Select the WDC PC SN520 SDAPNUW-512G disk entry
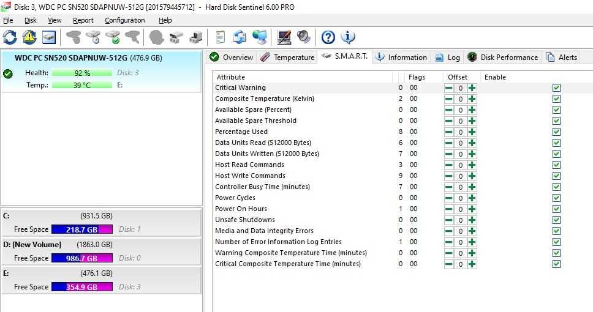The height and width of the screenshot is (312, 593). coord(101,72)
